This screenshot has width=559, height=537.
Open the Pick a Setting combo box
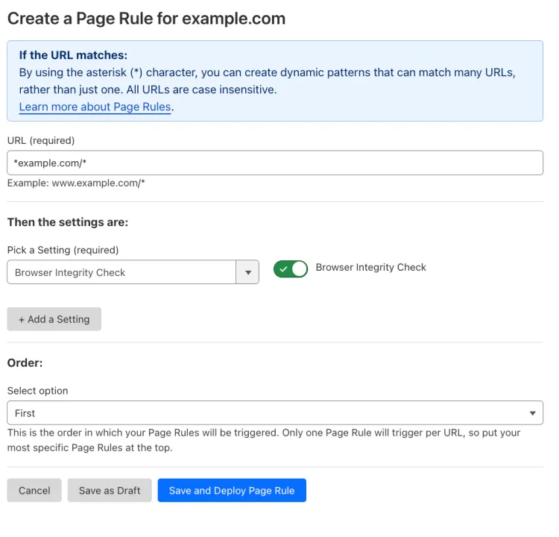(121, 272)
